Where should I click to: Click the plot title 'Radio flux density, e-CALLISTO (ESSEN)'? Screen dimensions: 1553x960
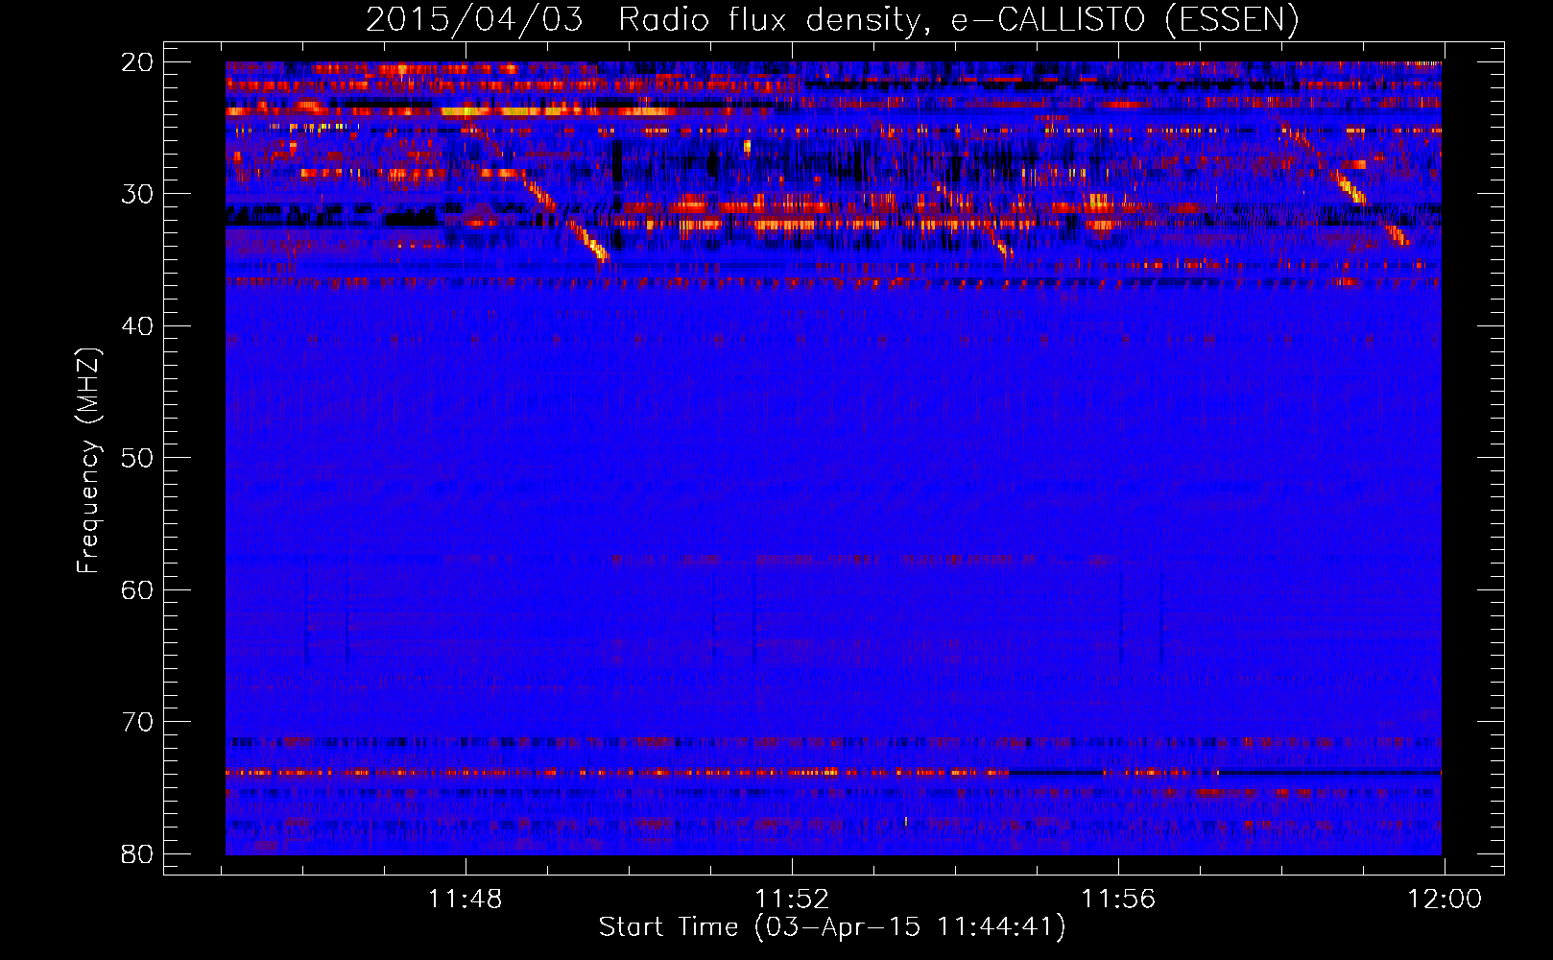(958, 19)
